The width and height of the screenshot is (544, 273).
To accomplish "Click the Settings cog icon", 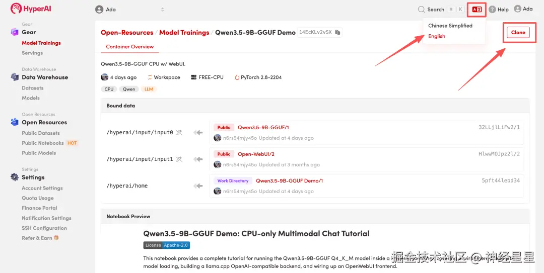I will click(15, 177).
